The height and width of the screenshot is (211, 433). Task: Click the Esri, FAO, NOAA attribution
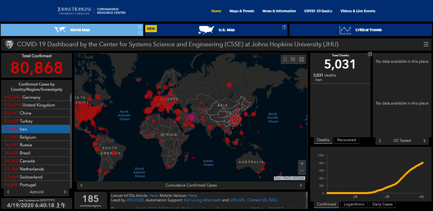click(x=289, y=178)
